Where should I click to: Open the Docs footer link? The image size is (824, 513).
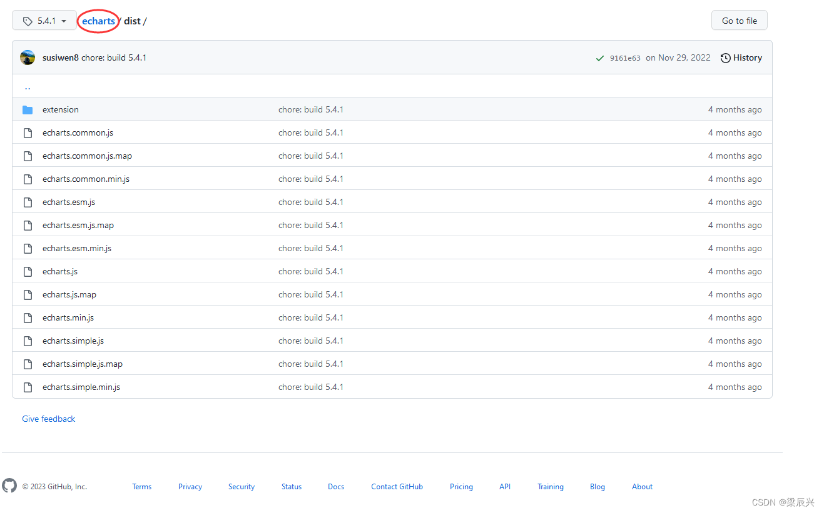tap(336, 487)
